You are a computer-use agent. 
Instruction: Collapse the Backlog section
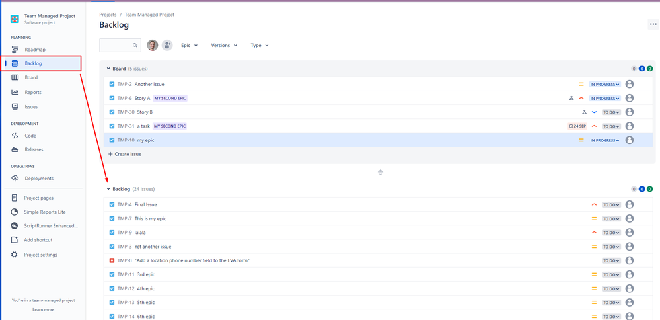(108, 189)
